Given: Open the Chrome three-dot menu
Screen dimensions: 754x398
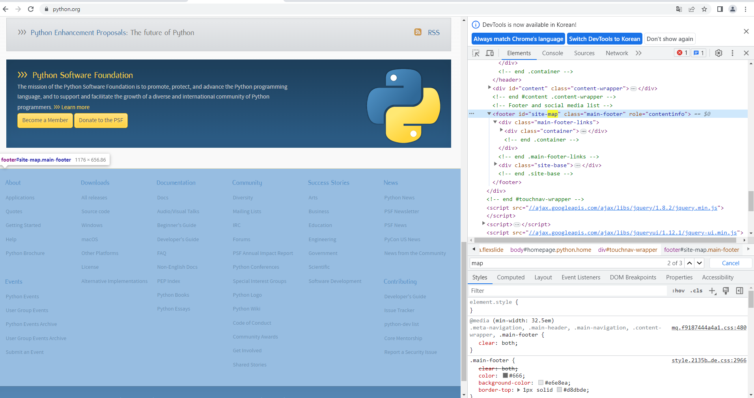Looking at the screenshot, I should pos(745,9).
